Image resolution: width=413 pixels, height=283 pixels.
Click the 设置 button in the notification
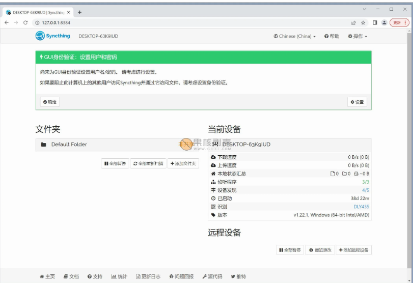pyautogui.click(x=357, y=102)
